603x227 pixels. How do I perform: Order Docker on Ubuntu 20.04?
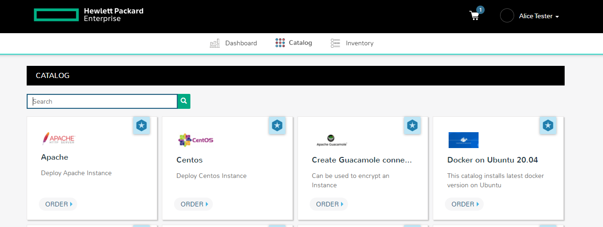[464, 204]
